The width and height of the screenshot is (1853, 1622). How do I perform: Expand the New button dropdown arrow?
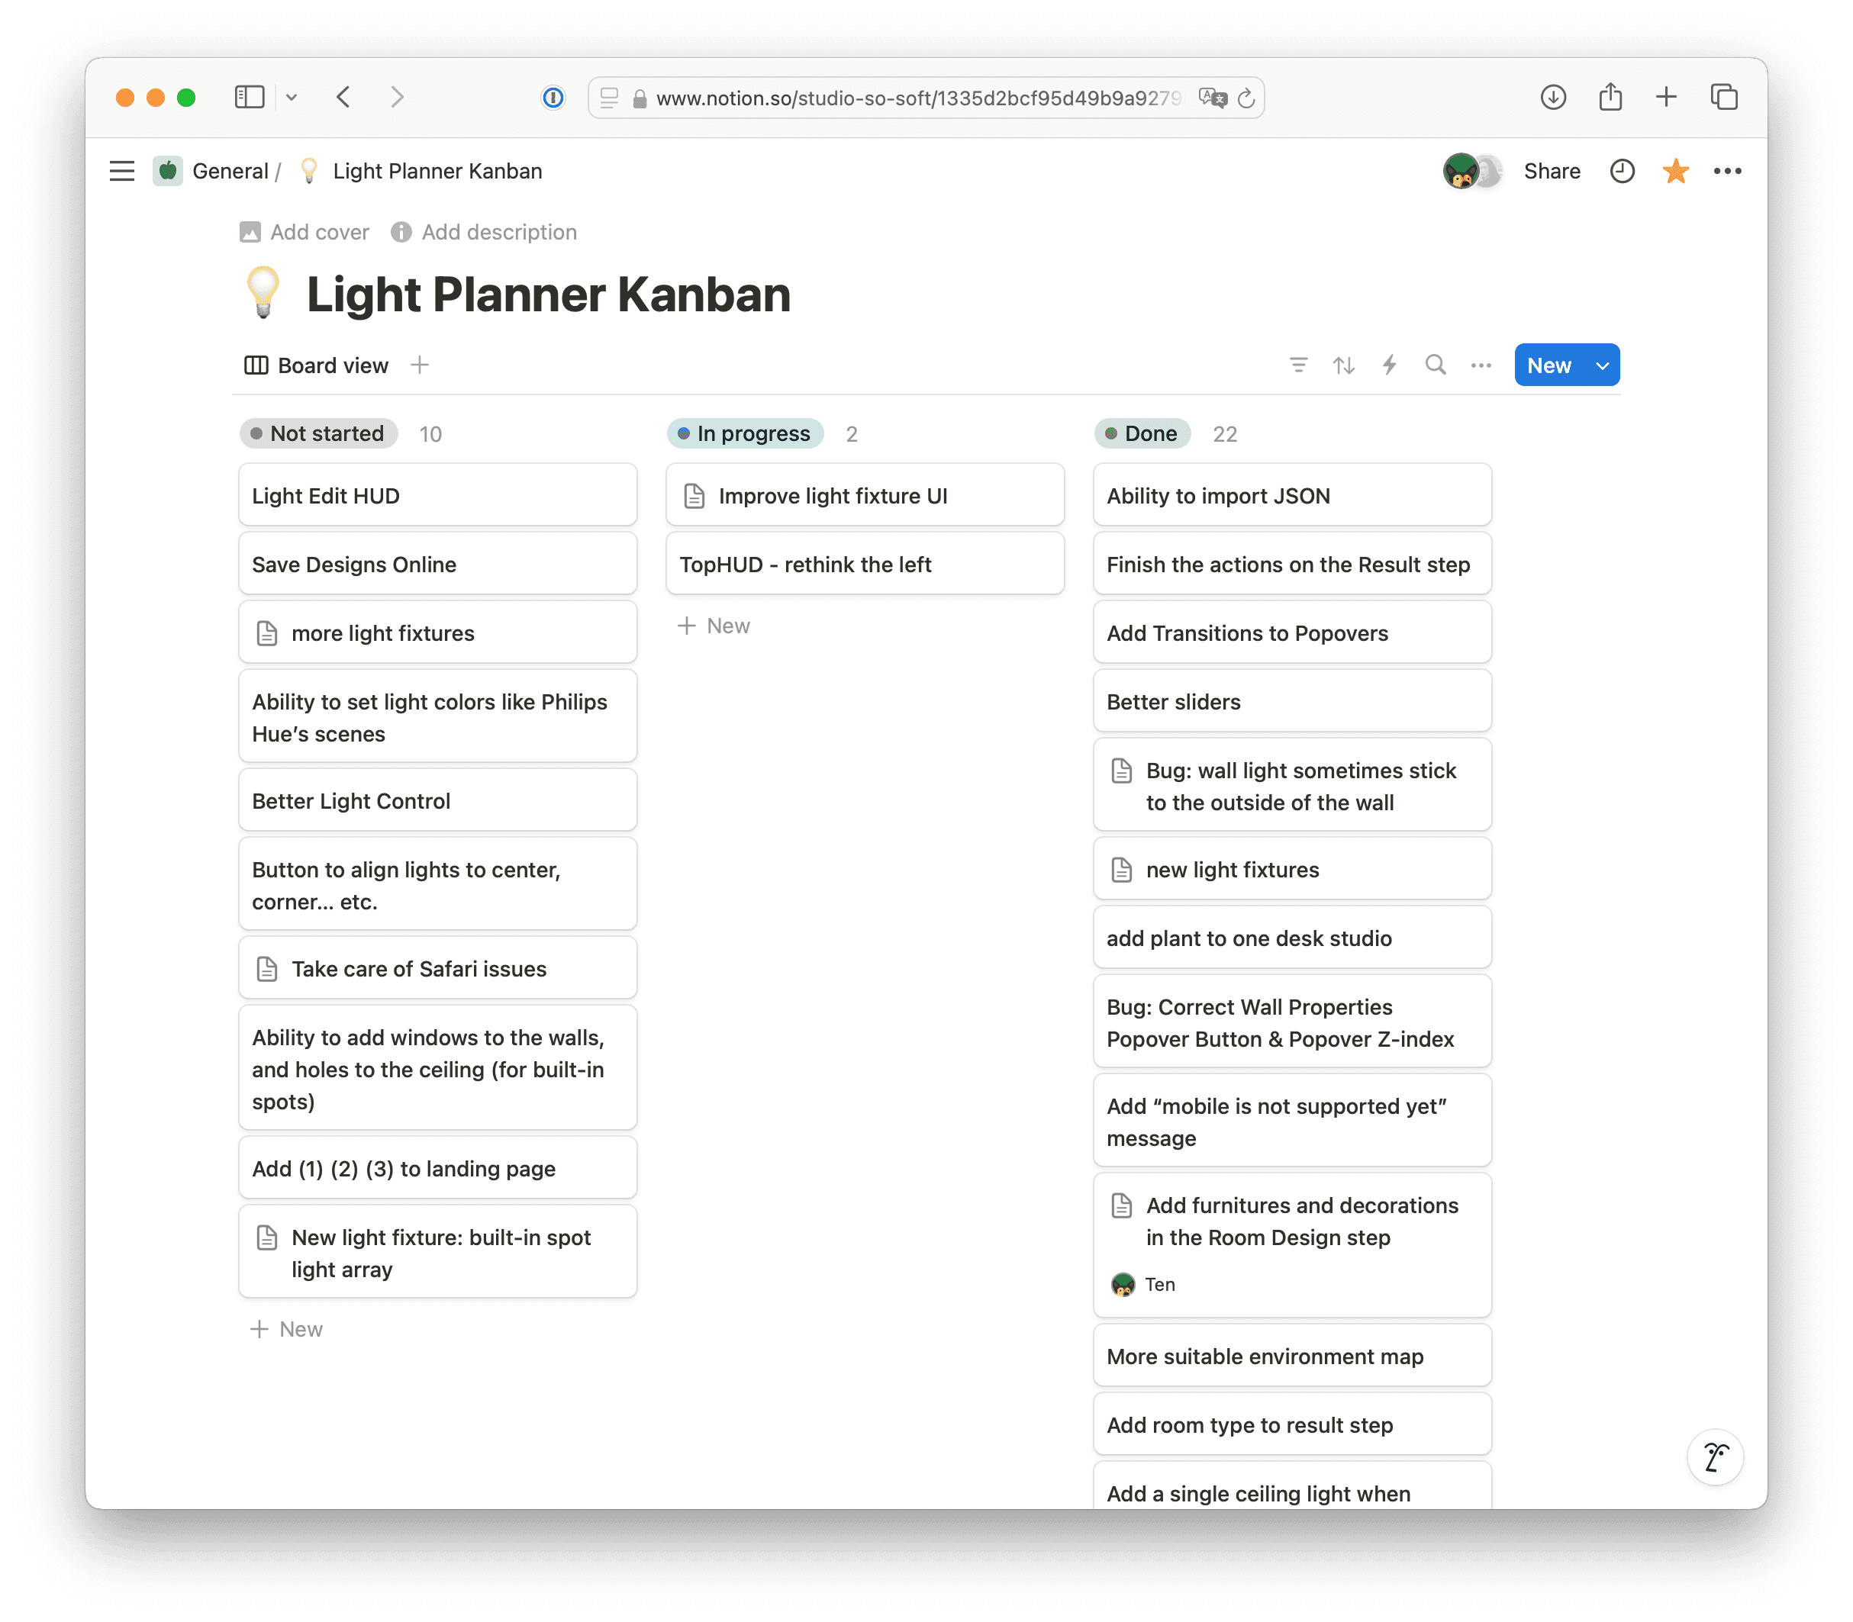click(x=1601, y=365)
